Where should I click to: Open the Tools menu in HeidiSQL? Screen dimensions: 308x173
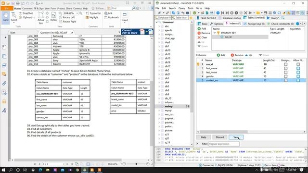tap(191, 8)
